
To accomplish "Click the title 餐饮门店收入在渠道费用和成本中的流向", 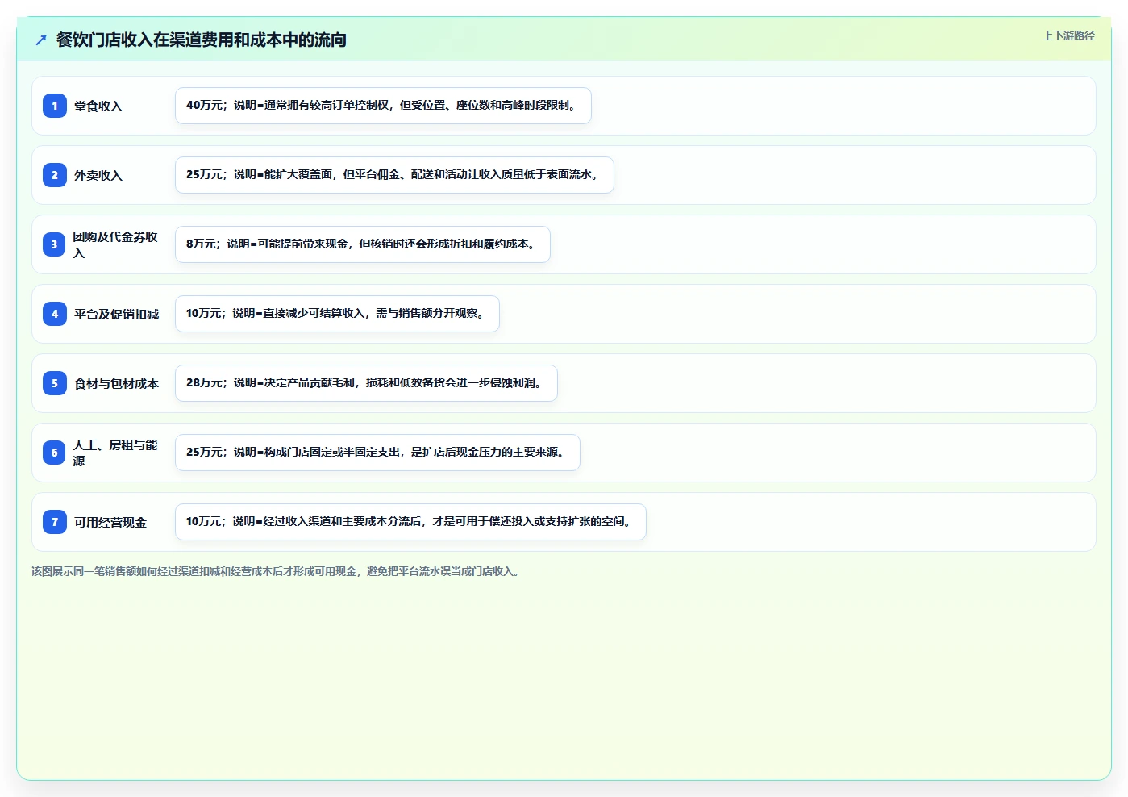I will (x=202, y=40).
